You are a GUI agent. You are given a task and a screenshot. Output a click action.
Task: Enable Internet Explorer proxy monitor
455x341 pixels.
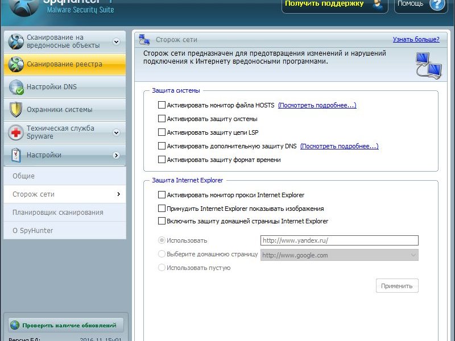coord(162,195)
